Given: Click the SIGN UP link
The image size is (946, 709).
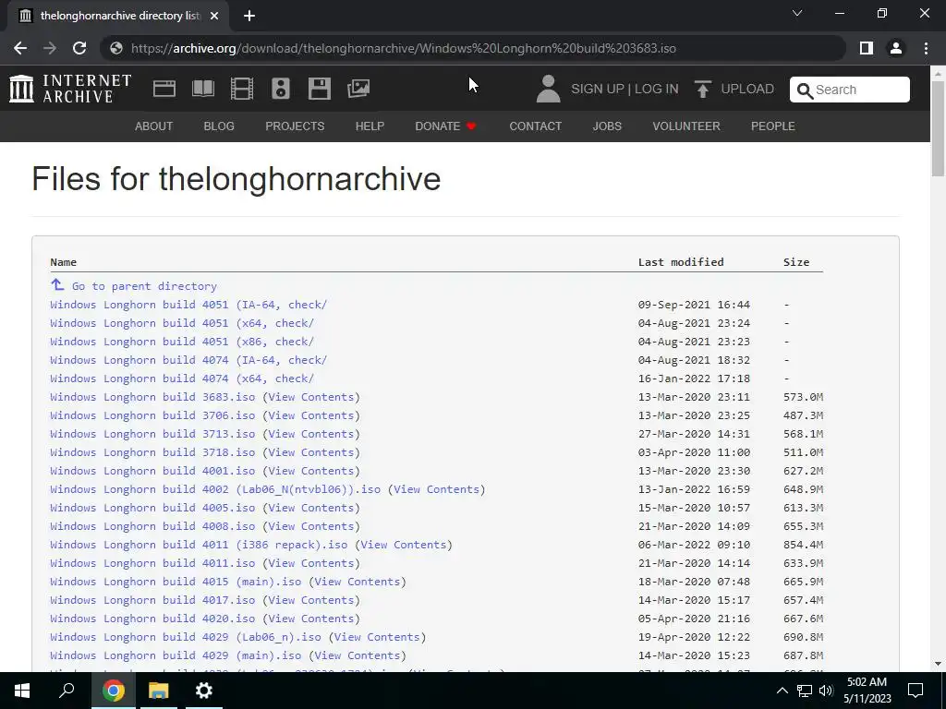Looking at the screenshot, I should [x=598, y=90].
